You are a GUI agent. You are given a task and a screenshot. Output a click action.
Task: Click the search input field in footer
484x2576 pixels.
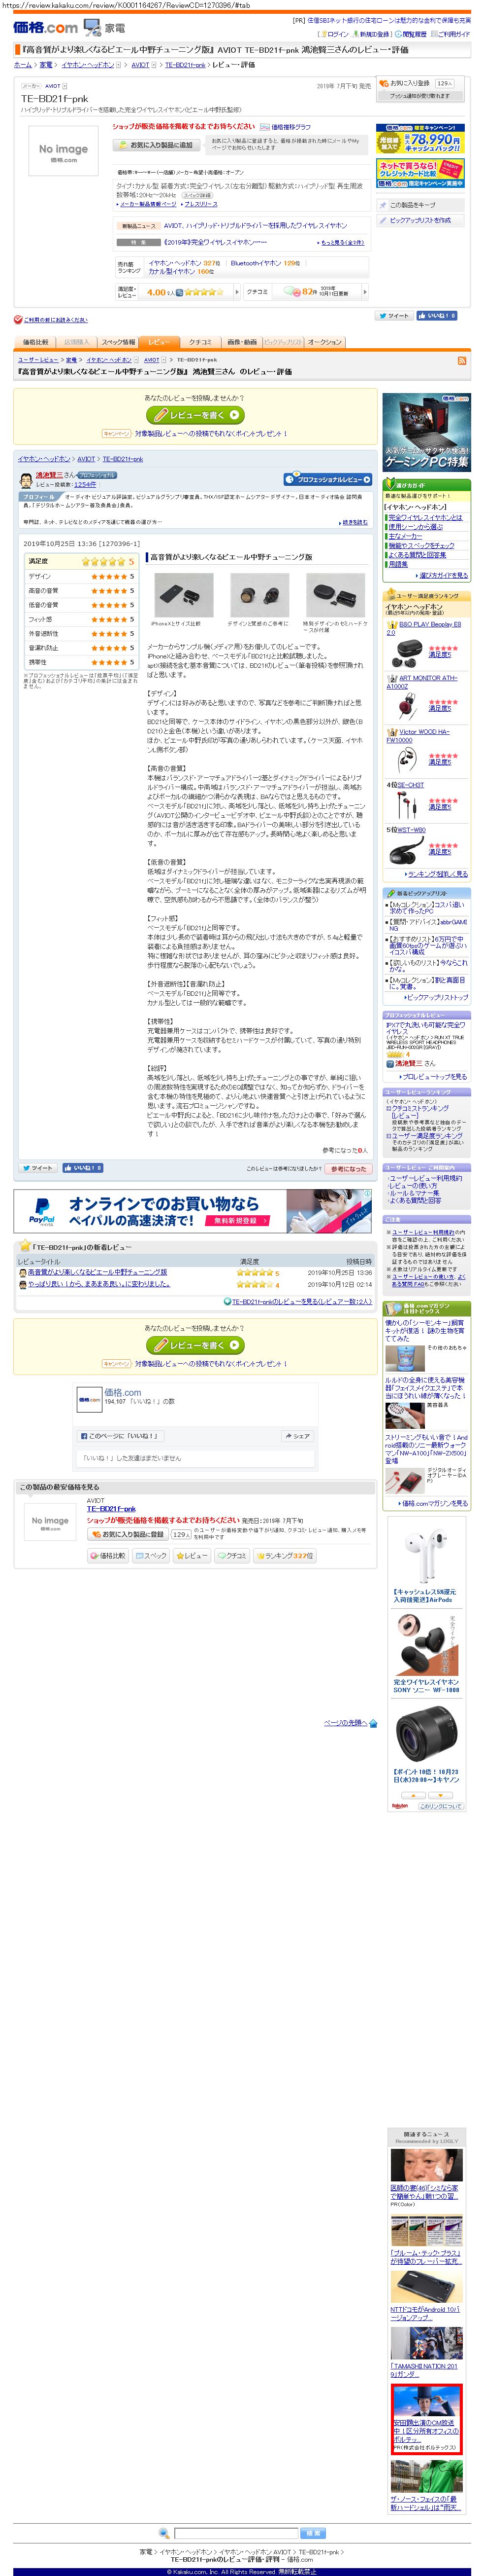(x=235, y=2532)
